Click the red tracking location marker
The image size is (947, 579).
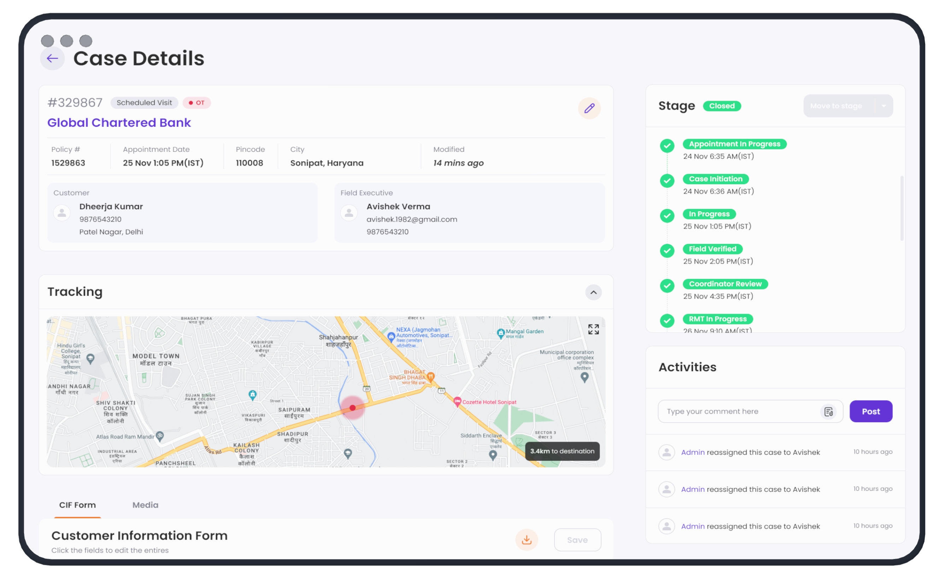(x=352, y=408)
